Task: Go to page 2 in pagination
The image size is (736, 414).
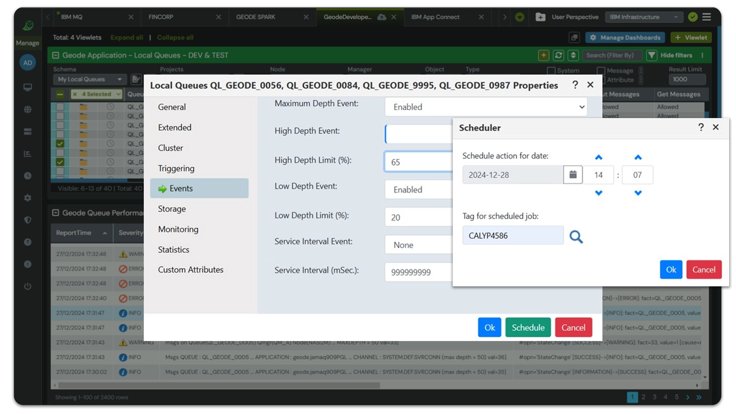Action: click(643, 397)
